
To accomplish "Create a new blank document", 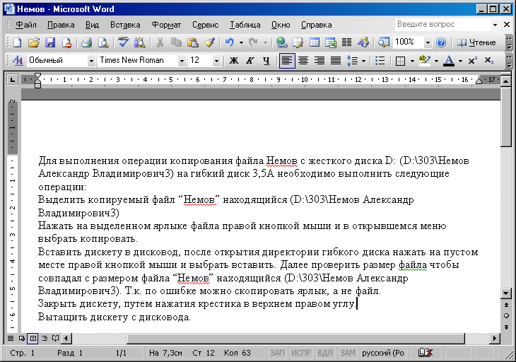I will [x=18, y=42].
